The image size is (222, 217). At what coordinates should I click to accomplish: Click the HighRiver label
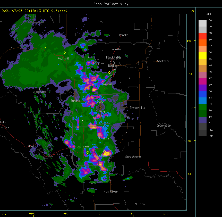coord(111,191)
